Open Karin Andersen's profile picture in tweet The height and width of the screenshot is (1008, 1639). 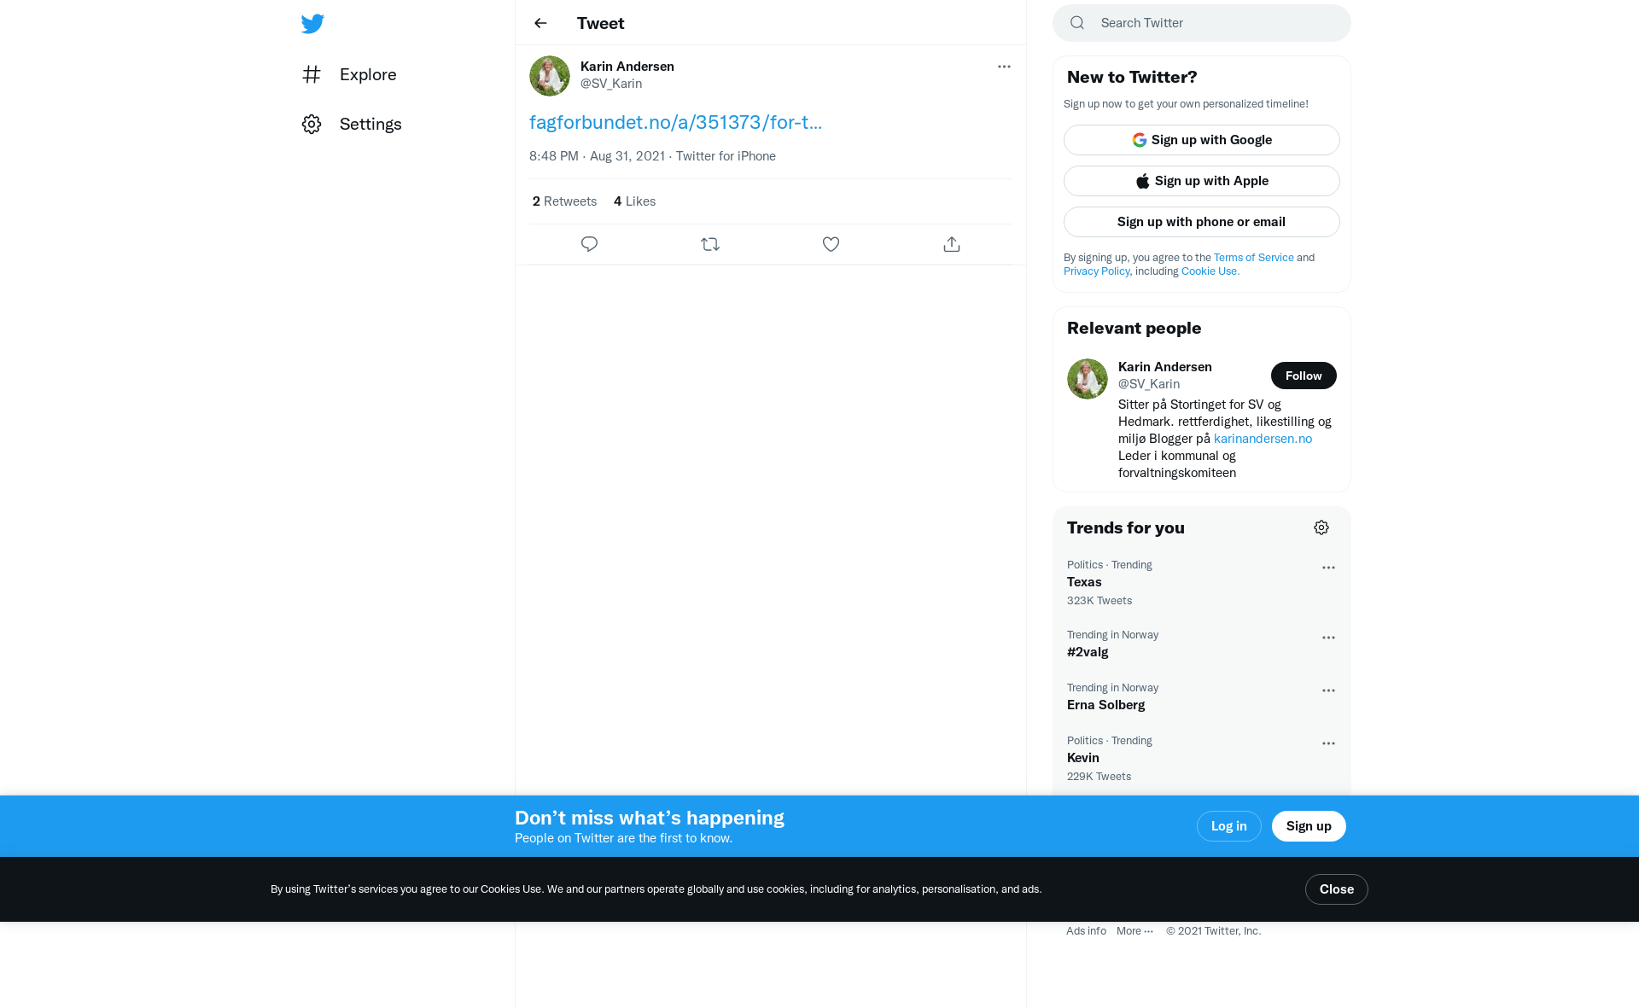pos(550,76)
